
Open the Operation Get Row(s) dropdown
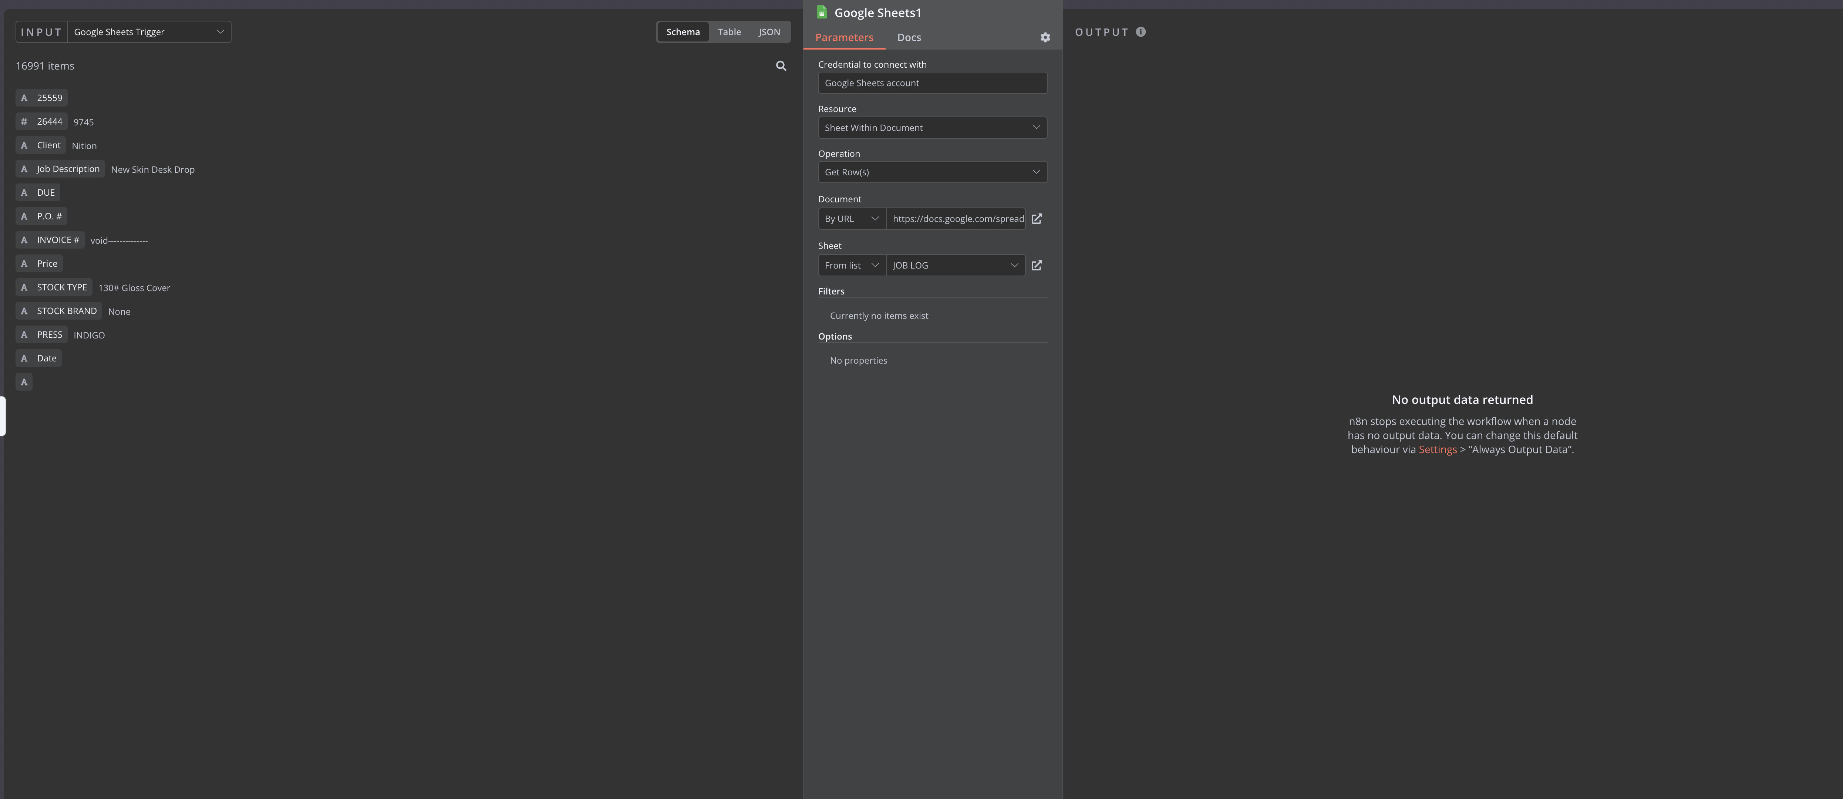[931, 172]
